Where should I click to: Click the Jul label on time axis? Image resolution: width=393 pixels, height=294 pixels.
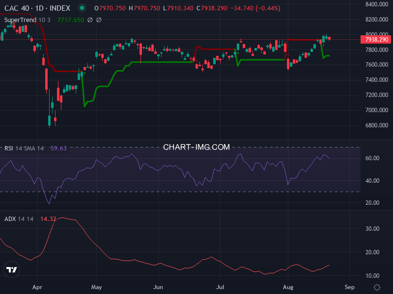[220, 287]
